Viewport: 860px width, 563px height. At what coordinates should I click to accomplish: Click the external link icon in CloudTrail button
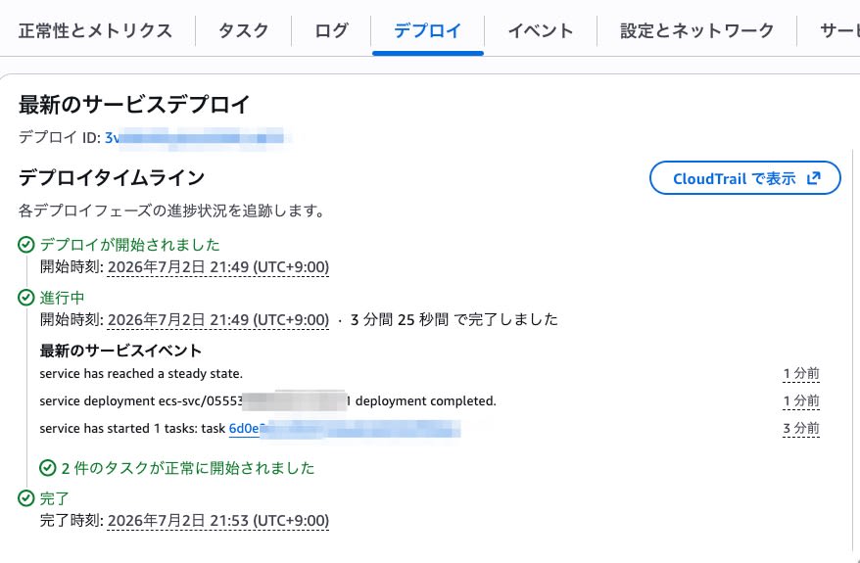[x=814, y=177]
